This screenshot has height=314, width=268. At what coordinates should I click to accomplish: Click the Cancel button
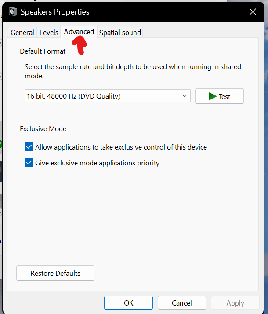tap(182, 303)
